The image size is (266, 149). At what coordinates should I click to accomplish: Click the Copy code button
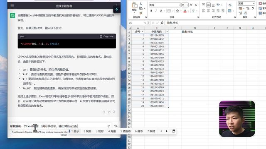click(x=106, y=36)
